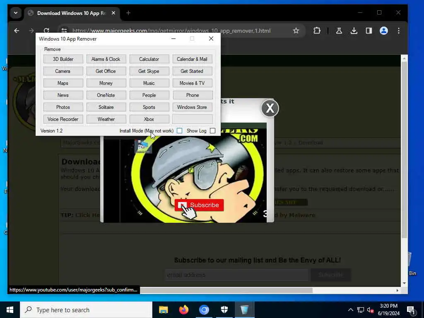424x318 pixels.
Task: Click the People button
Action: [149, 95]
